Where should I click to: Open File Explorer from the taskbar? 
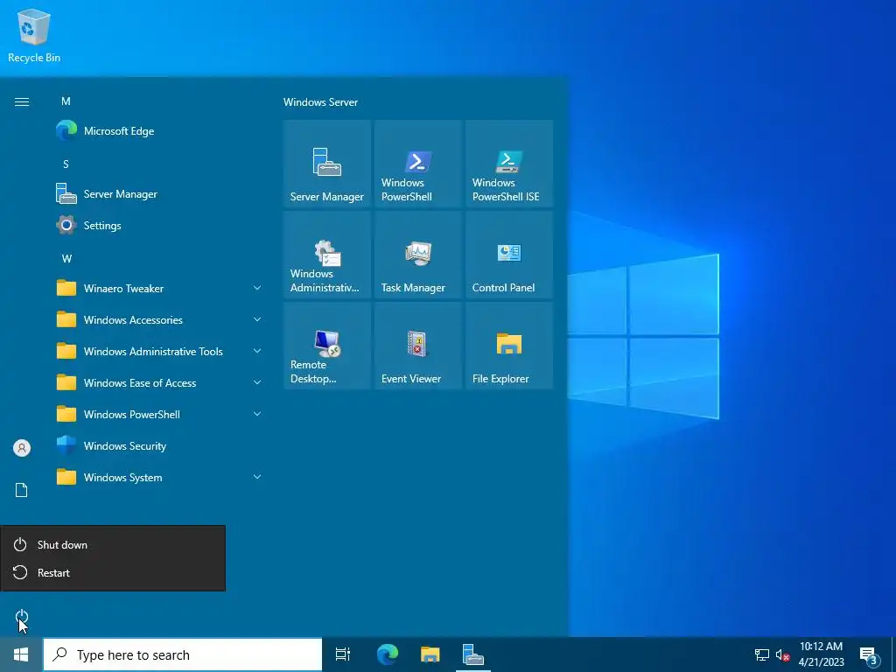pyautogui.click(x=430, y=654)
